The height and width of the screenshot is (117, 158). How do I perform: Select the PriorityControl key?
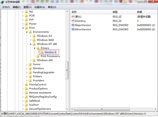38,84
